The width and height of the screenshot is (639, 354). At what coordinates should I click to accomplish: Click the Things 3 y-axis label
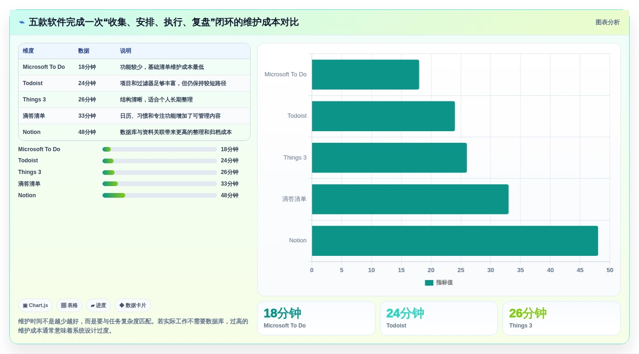[x=295, y=158]
